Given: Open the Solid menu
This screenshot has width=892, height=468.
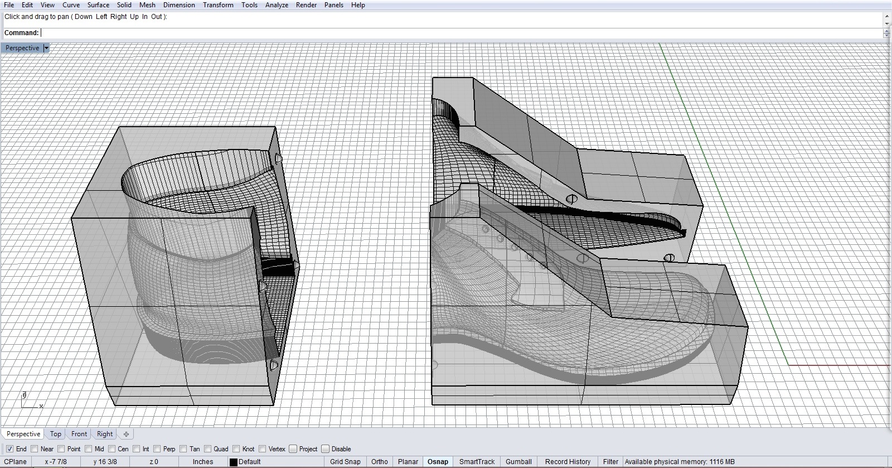Looking at the screenshot, I should click(124, 5).
